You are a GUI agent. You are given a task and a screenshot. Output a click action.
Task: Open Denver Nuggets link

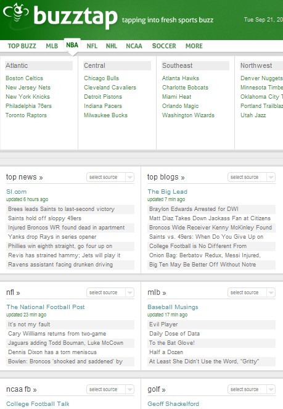(x=261, y=78)
